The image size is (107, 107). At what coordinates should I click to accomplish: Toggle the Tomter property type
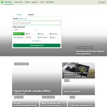(x=31, y=37)
